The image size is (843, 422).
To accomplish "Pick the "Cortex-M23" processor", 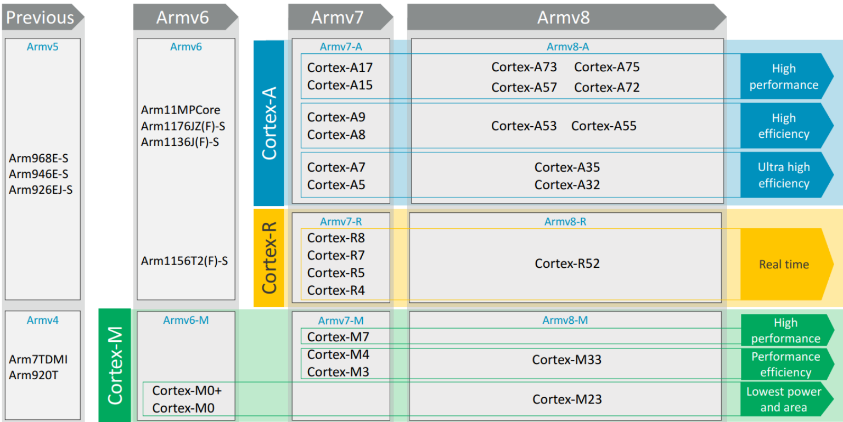I will [567, 399].
